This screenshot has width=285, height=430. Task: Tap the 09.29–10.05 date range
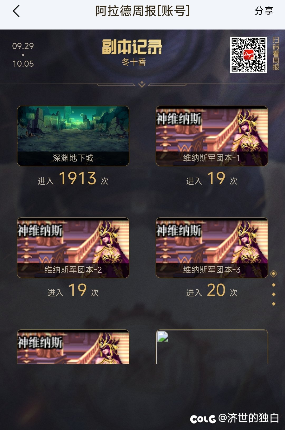tap(23, 55)
